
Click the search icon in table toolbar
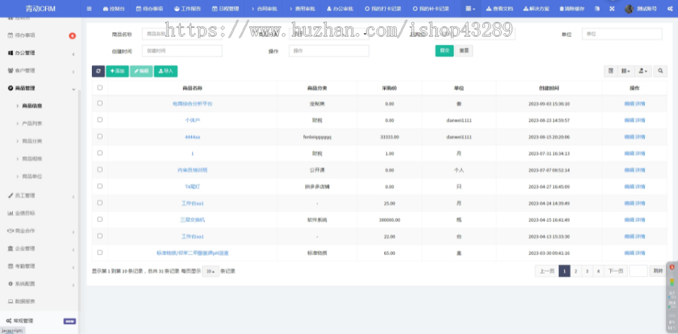pyautogui.click(x=661, y=71)
